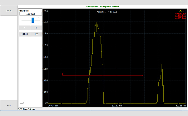
Task: Click the Канал: 1 label on plot
Action: 101,12
